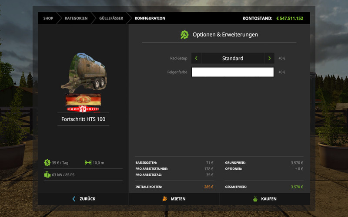Select previous Rad-Setup option with left arrow
The image size is (348, 217).
pyautogui.click(x=196, y=58)
